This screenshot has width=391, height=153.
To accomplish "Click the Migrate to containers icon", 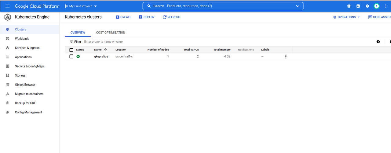I will [x=8, y=94].
